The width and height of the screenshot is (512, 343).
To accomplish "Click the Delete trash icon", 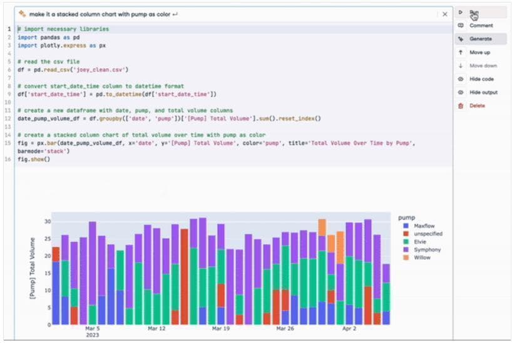I will coord(461,106).
